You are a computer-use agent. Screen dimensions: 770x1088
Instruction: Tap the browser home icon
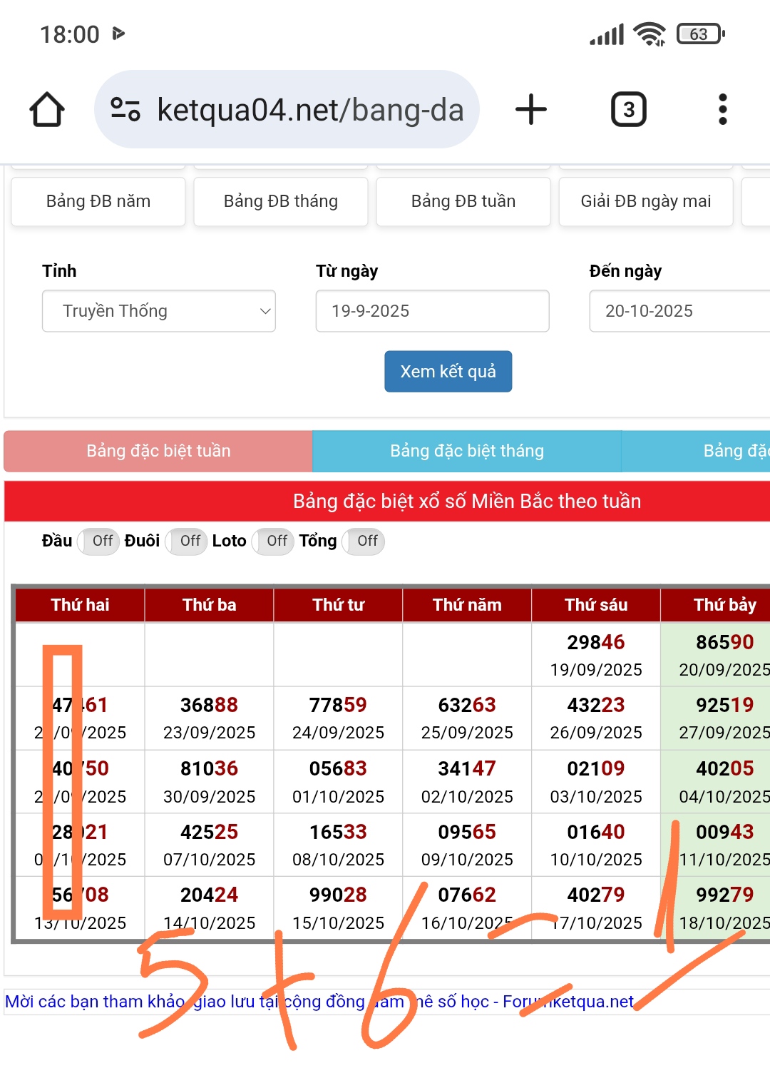point(47,110)
